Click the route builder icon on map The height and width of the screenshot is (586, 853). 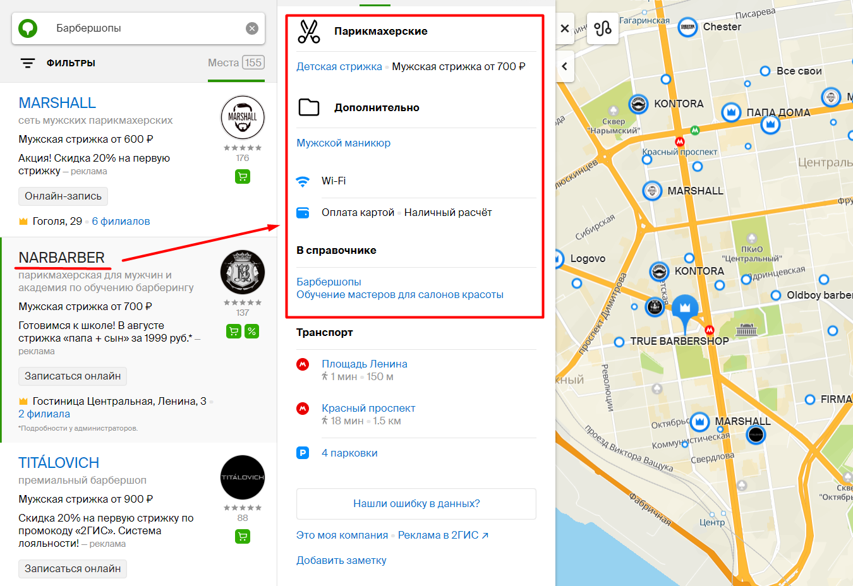603,28
